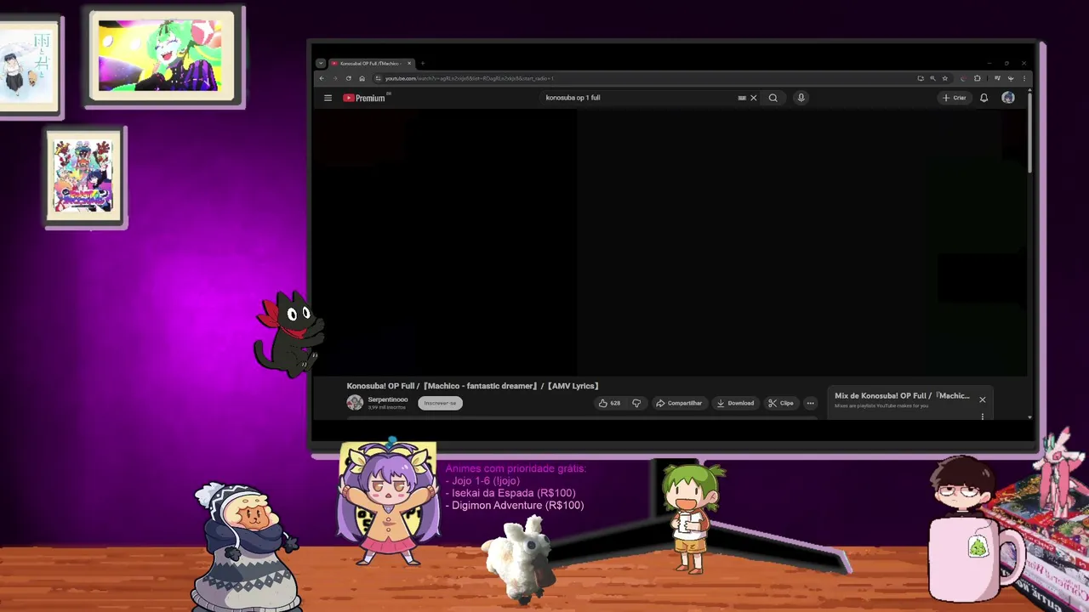
Task: Click the 'Digimon Adventure (R$100)' line
Action: (x=515, y=506)
